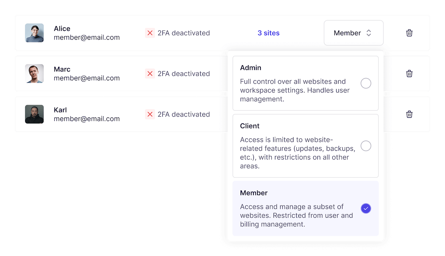The width and height of the screenshot is (445, 256).
Task: Remove Karl using his delete icon
Action: pos(409,114)
